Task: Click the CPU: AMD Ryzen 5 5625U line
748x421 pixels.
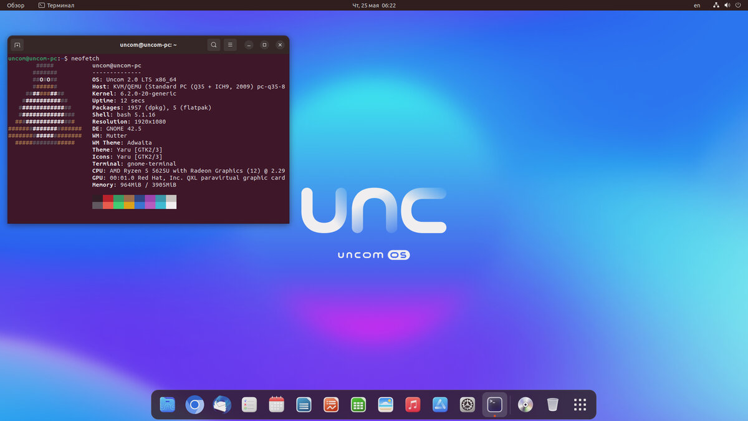Action: coord(189,171)
